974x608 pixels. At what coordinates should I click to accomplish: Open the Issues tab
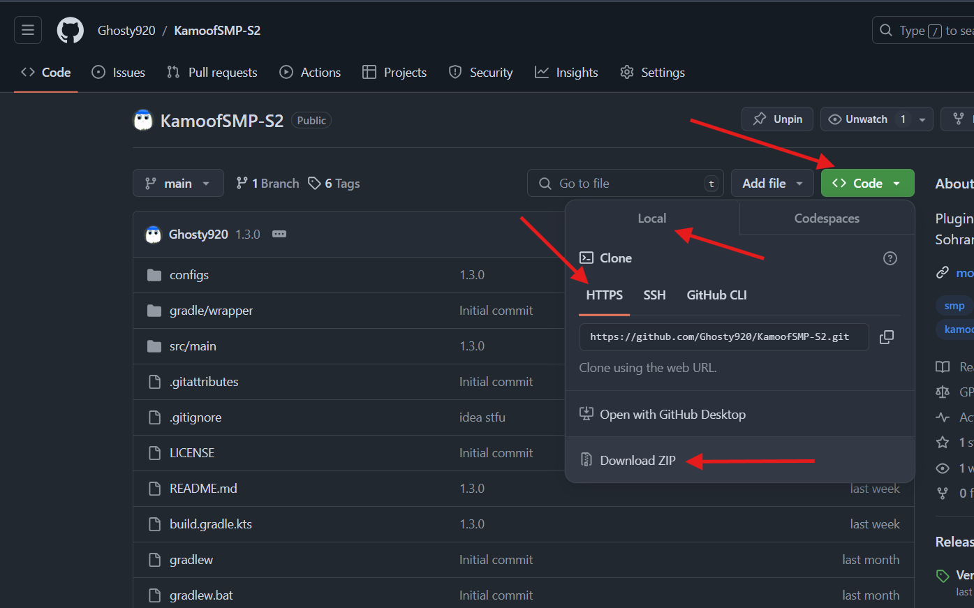pyautogui.click(x=119, y=73)
